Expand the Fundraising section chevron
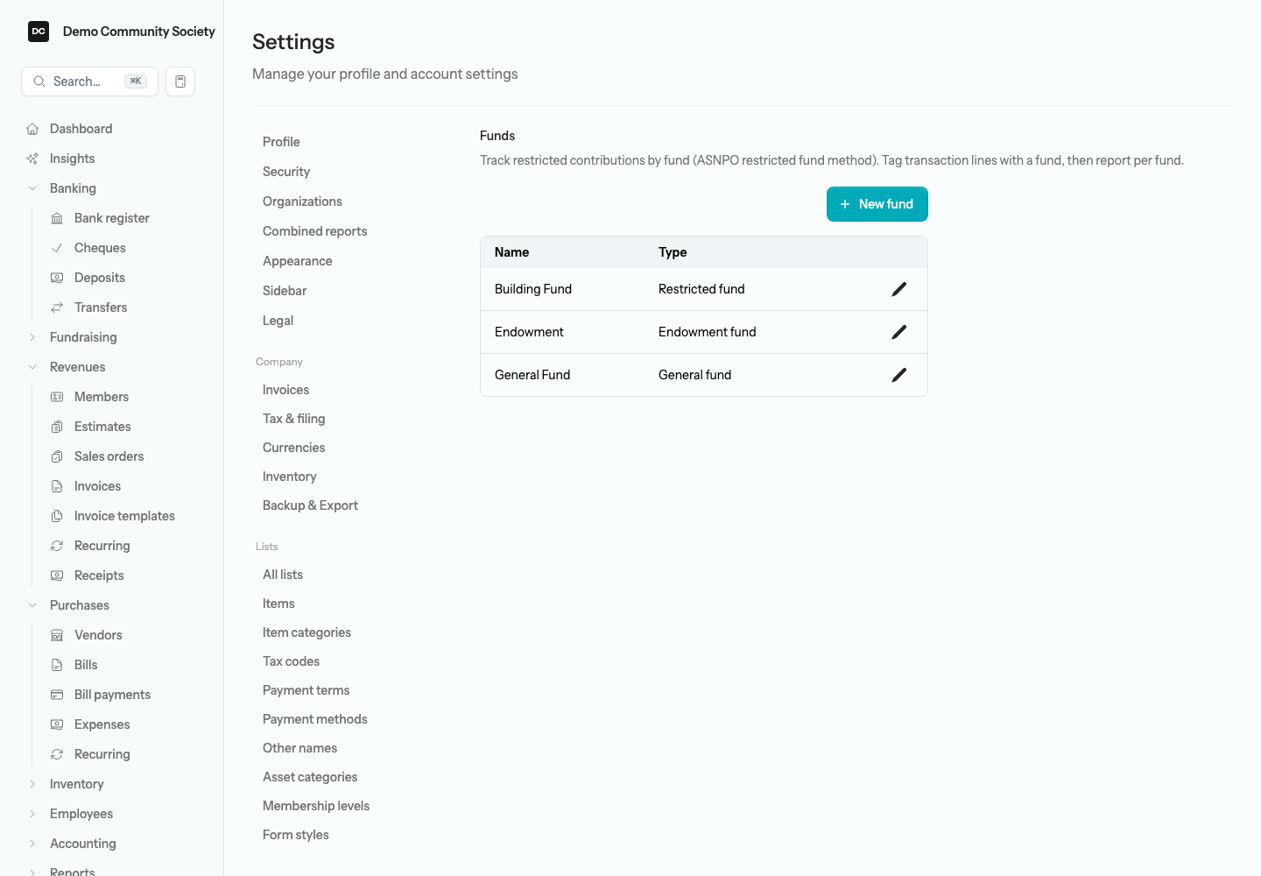1261x876 pixels. (x=32, y=337)
